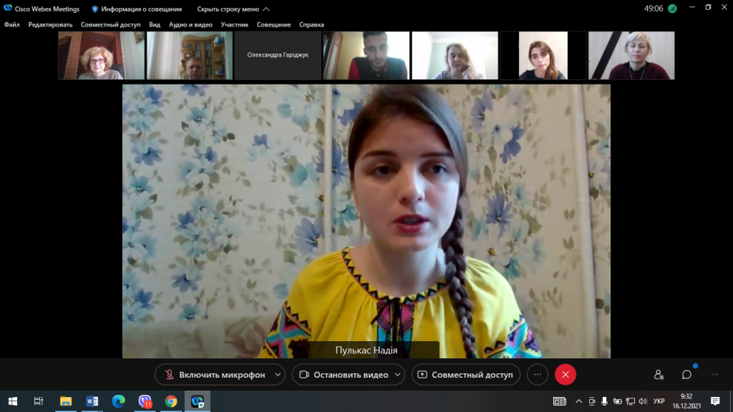The width and height of the screenshot is (733, 412).
Task: Open Viber from the taskbar
Action: click(145, 401)
